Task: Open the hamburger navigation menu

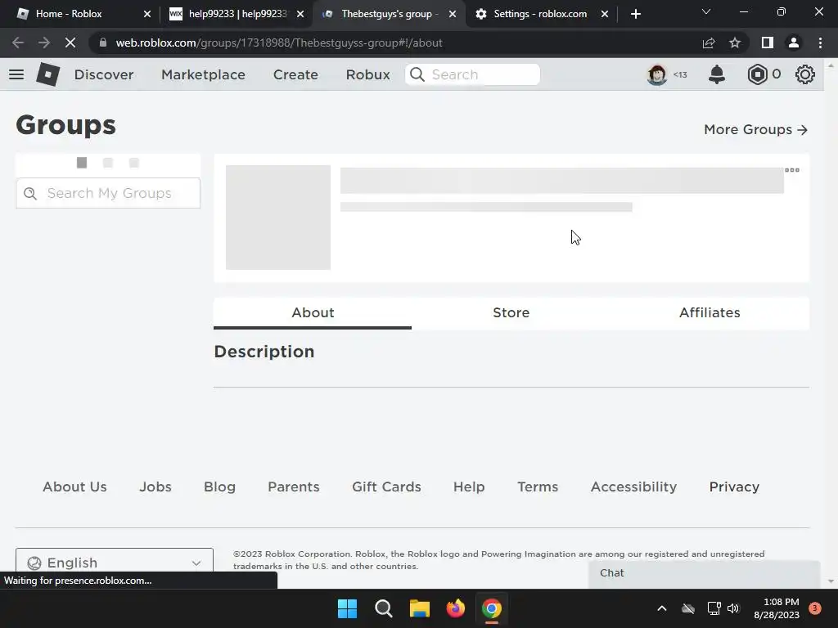Action: [x=16, y=74]
